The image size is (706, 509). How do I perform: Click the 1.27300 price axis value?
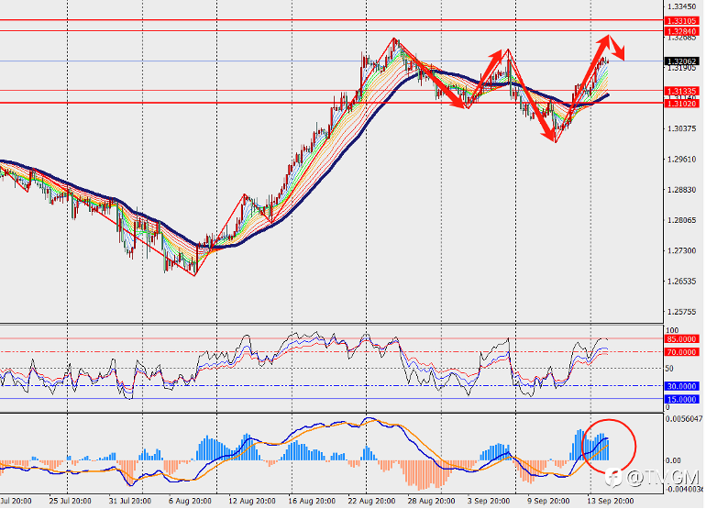coord(681,251)
